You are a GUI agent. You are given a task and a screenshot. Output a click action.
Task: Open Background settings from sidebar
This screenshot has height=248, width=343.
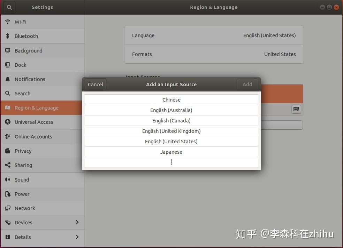tap(28, 50)
